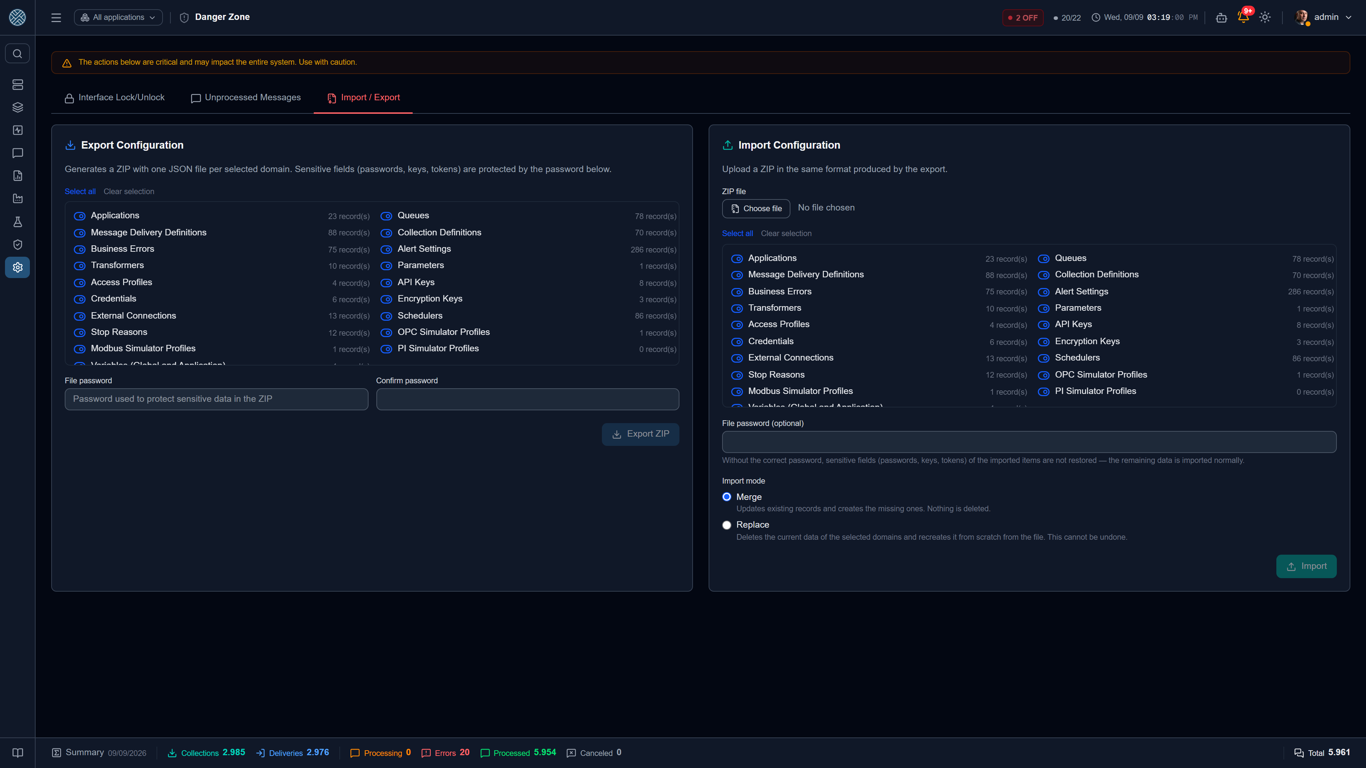
Task: Select the Merge import mode
Action: point(726,497)
